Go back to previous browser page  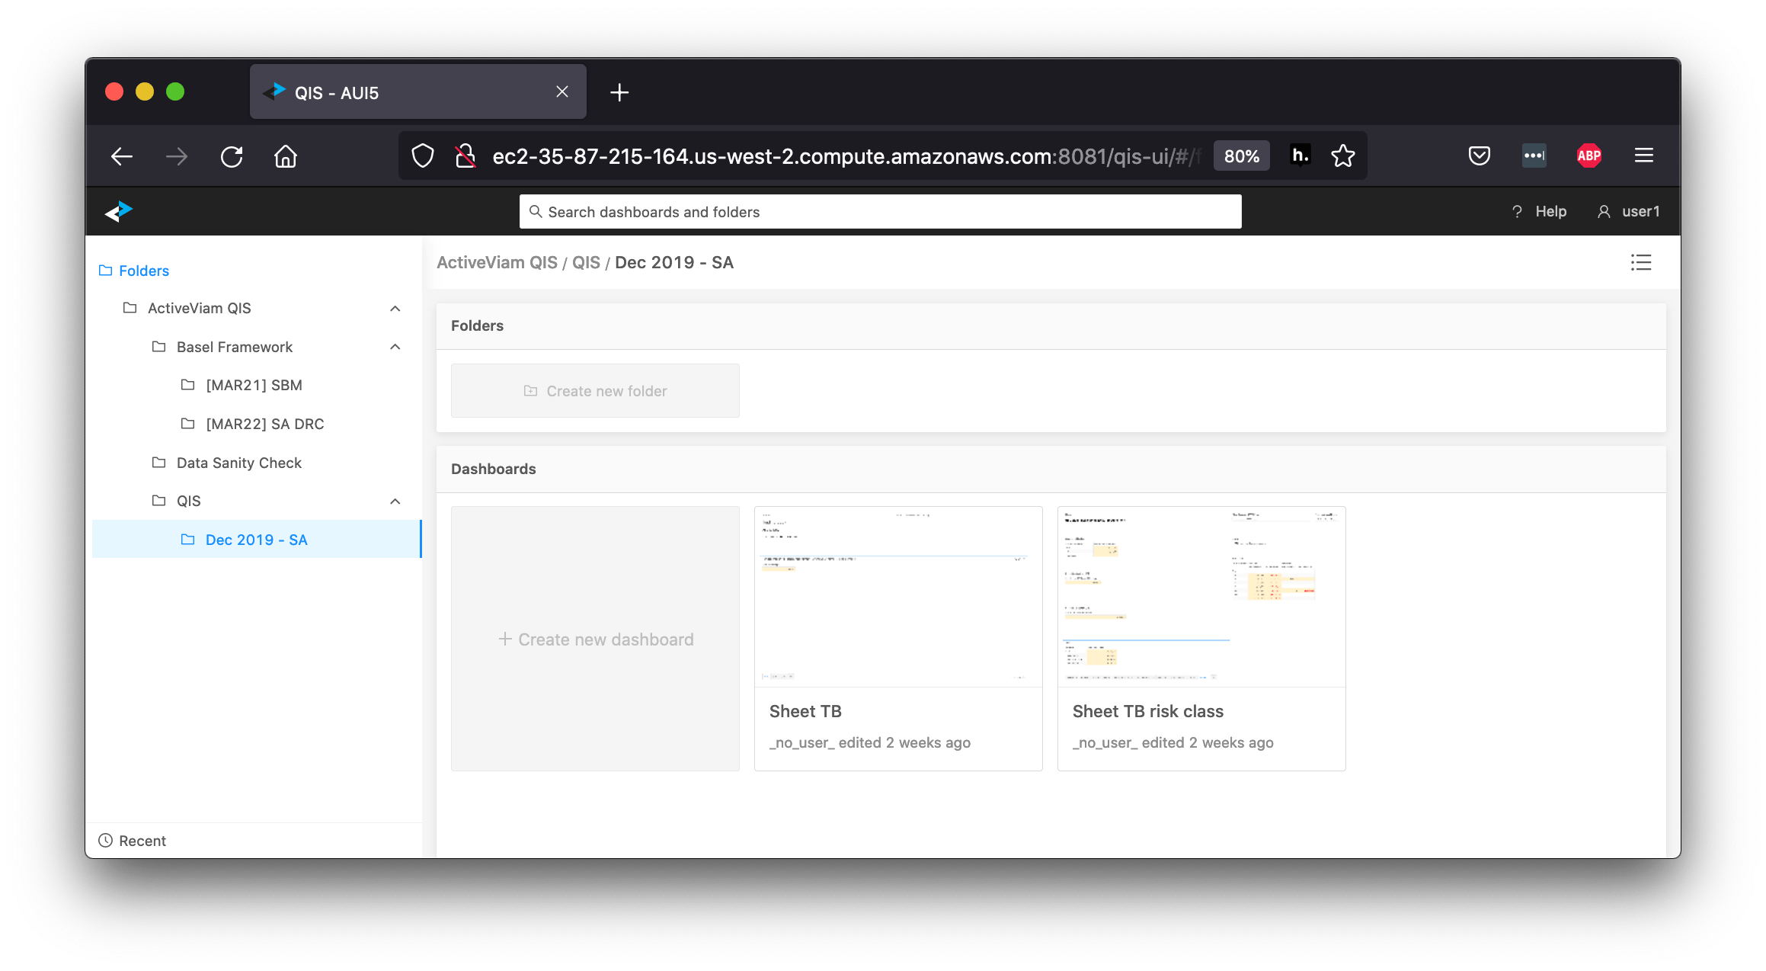(x=122, y=156)
